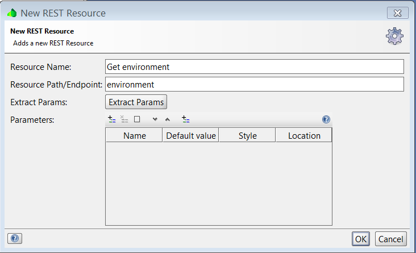
Task: Move parameter down with down arrow
Action: pyautogui.click(x=155, y=119)
